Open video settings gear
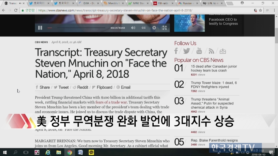 click(154, 28)
